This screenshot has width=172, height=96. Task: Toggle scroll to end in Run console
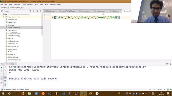(5, 78)
